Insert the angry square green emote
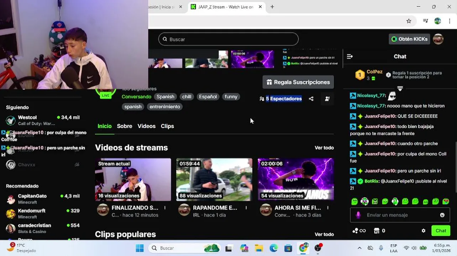Image resolution: width=457 pixels, height=256 pixels. tap(375, 202)
